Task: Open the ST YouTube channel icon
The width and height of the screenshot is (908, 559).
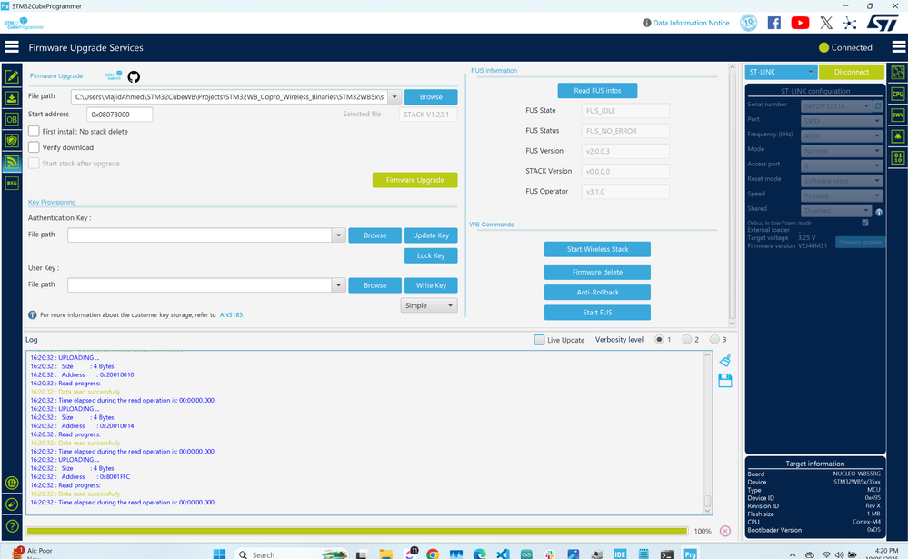Action: tap(800, 23)
